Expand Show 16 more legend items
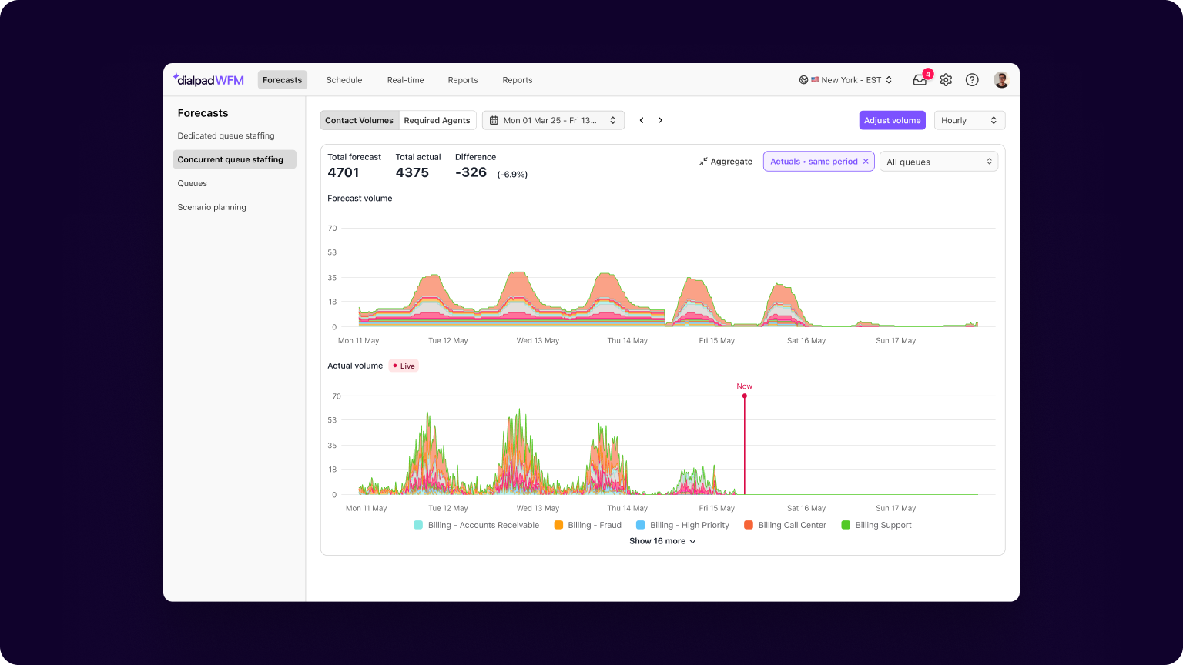Image resolution: width=1183 pixels, height=665 pixels. [662, 541]
